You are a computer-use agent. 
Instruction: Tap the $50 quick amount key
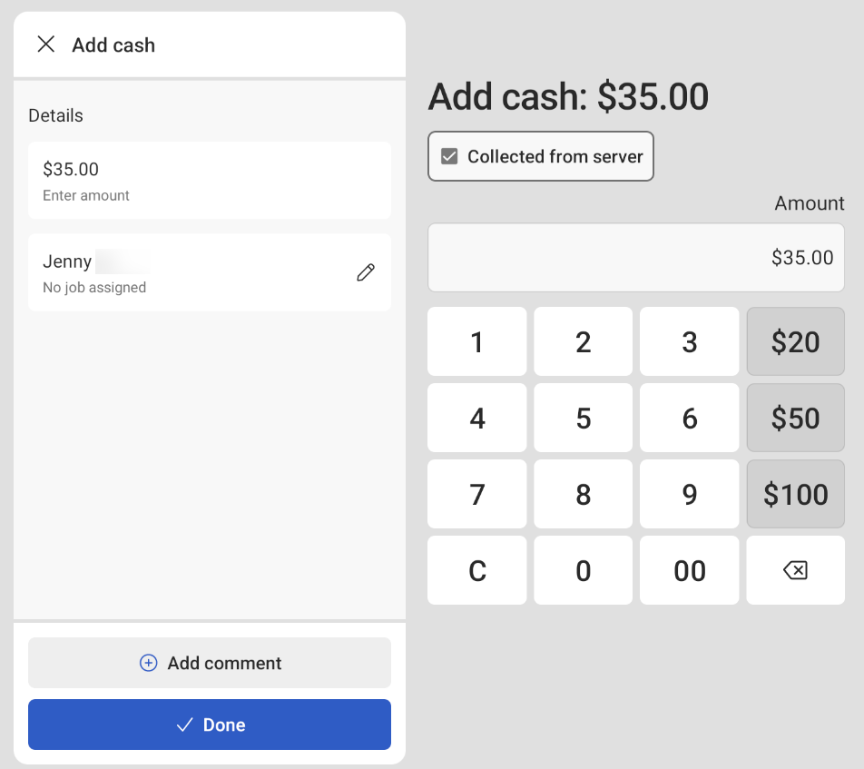795,418
